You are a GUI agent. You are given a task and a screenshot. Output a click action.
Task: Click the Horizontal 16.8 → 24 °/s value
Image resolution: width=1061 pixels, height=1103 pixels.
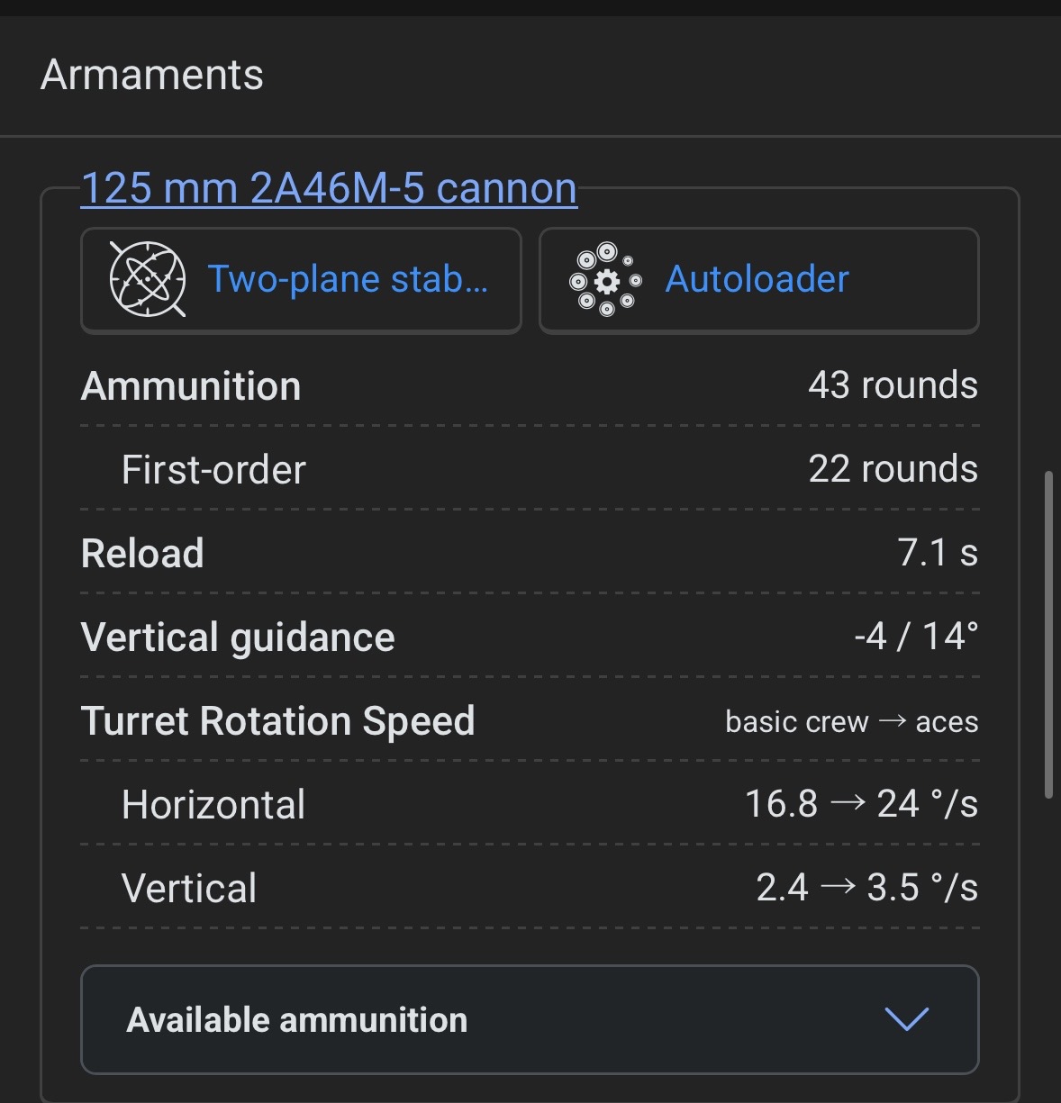click(861, 804)
